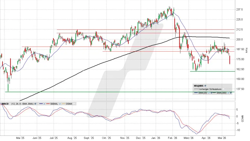Click the SMA(20) legend label
The height and width of the screenshot is (141, 250).
tap(203, 93)
